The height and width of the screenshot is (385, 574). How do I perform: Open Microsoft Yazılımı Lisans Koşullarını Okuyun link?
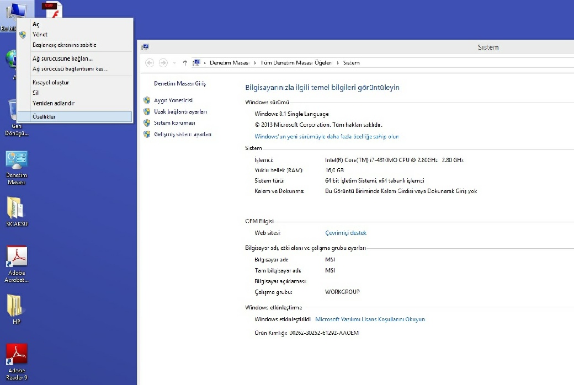370,319
